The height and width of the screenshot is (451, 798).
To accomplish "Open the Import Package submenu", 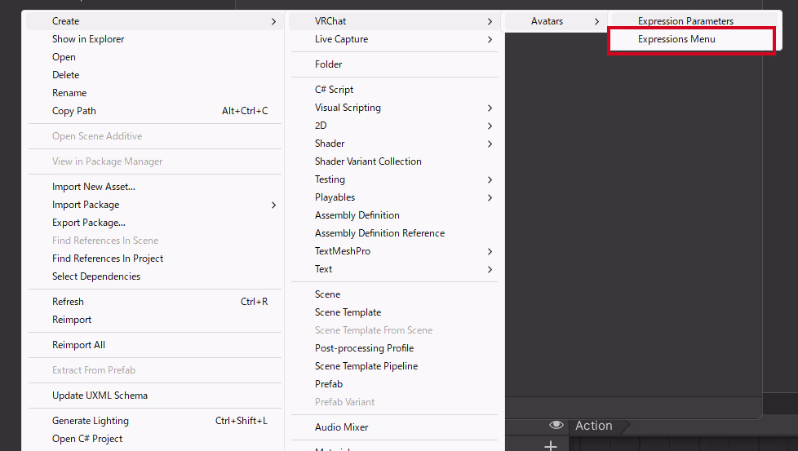I will tap(155, 205).
